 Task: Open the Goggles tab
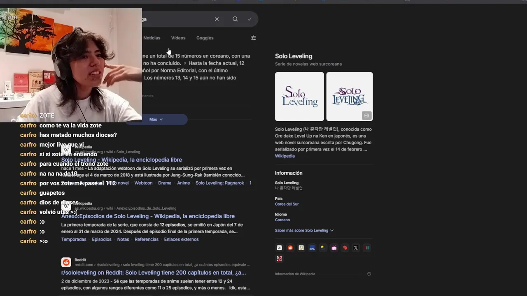[x=205, y=38]
